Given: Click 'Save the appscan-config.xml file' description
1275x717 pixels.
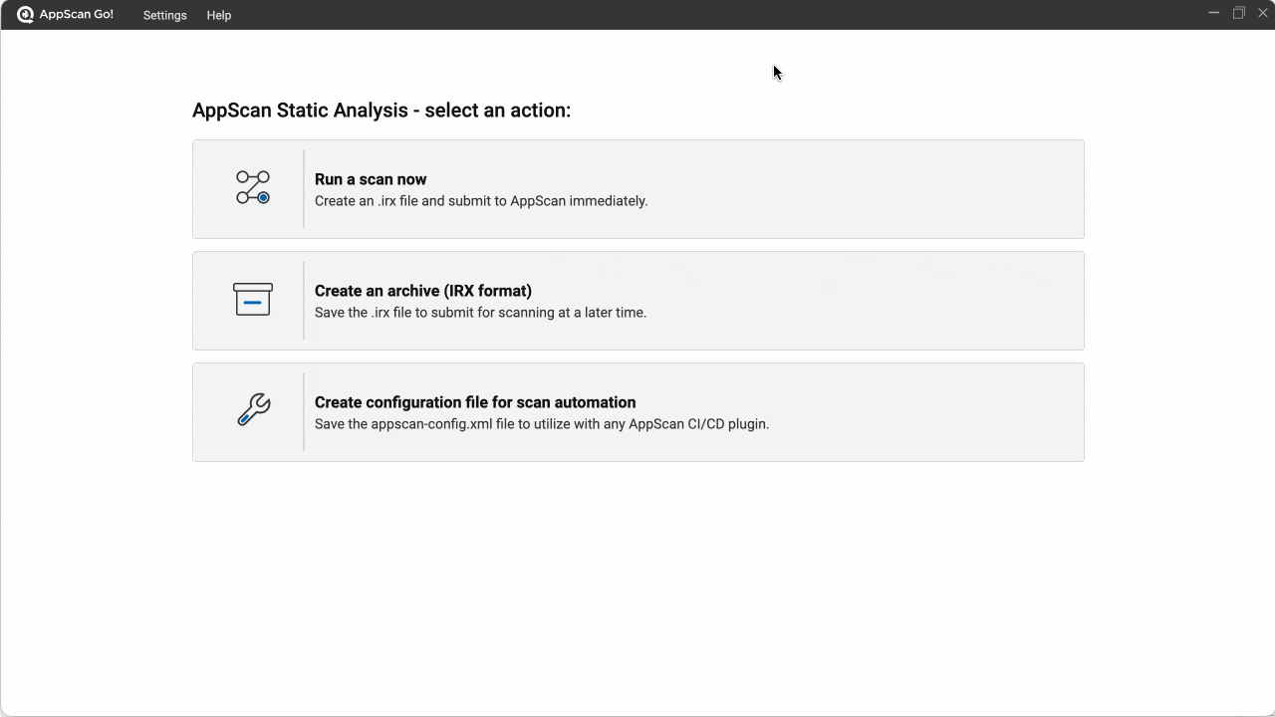Looking at the screenshot, I should pyautogui.click(x=542, y=424).
